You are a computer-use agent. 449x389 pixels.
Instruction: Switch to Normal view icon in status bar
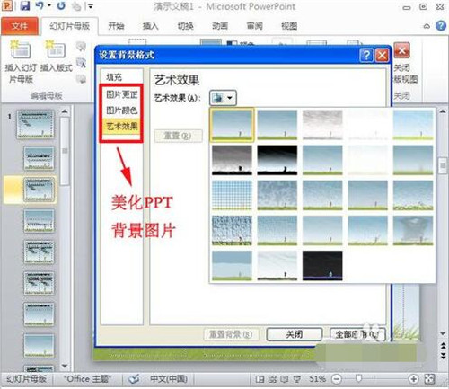coord(260,379)
